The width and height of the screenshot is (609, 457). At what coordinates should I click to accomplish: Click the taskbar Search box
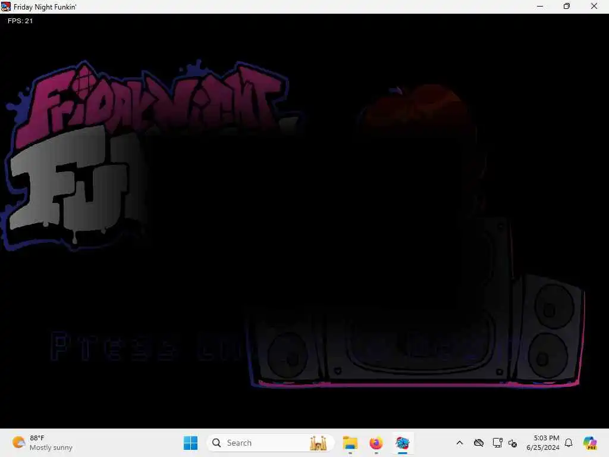click(x=271, y=443)
